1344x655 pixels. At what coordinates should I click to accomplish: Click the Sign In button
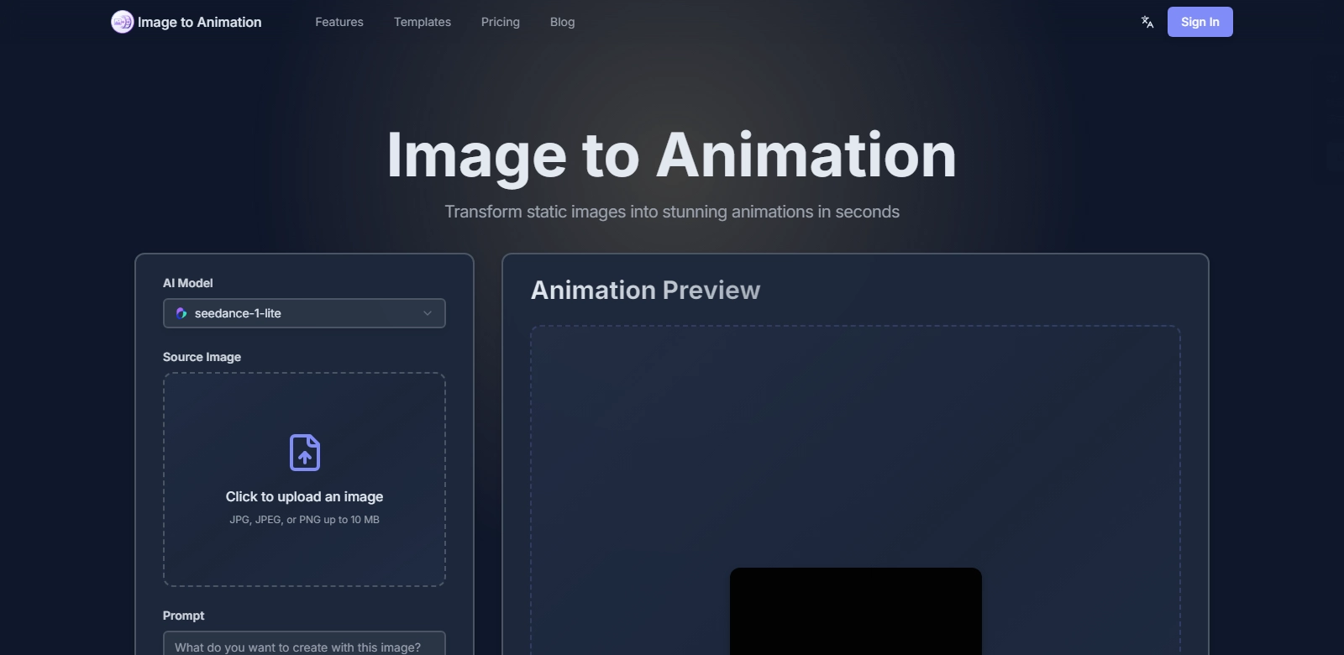click(1200, 22)
